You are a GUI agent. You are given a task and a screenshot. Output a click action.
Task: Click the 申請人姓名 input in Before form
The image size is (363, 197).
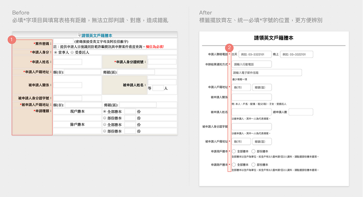click(x=68, y=62)
